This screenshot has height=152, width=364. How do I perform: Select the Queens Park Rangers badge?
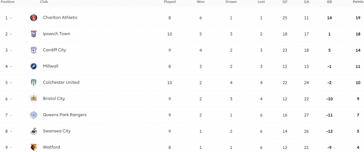point(34,115)
